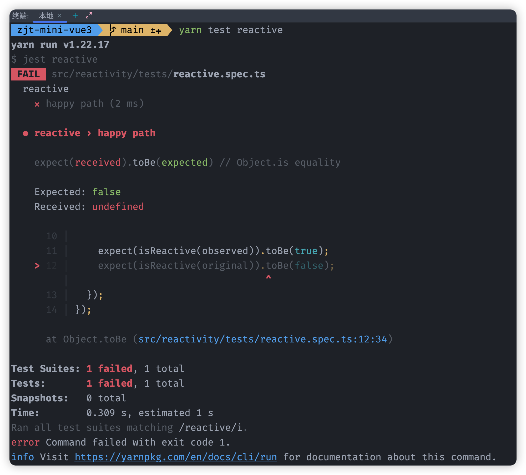The image size is (526, 475).
Task: Select the 本地 terminal tab
Action: 46,16
